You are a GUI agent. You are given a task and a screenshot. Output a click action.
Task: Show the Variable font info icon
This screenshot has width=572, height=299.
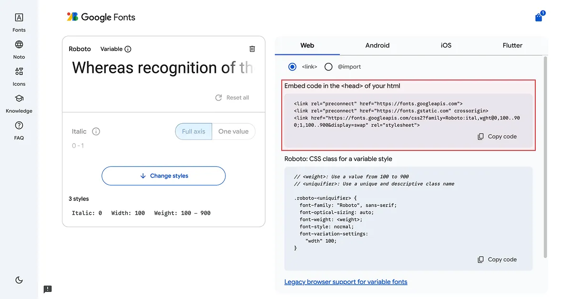pyautogui.click(x=128, y=49)
